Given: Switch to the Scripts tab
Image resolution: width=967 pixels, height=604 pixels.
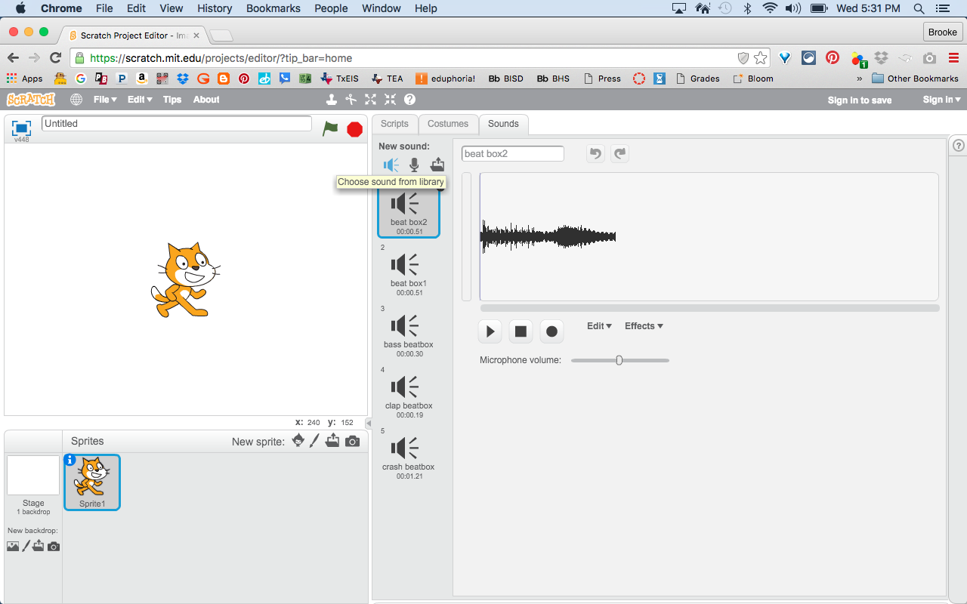Looking at the screenshot, I should click(394, 124).
